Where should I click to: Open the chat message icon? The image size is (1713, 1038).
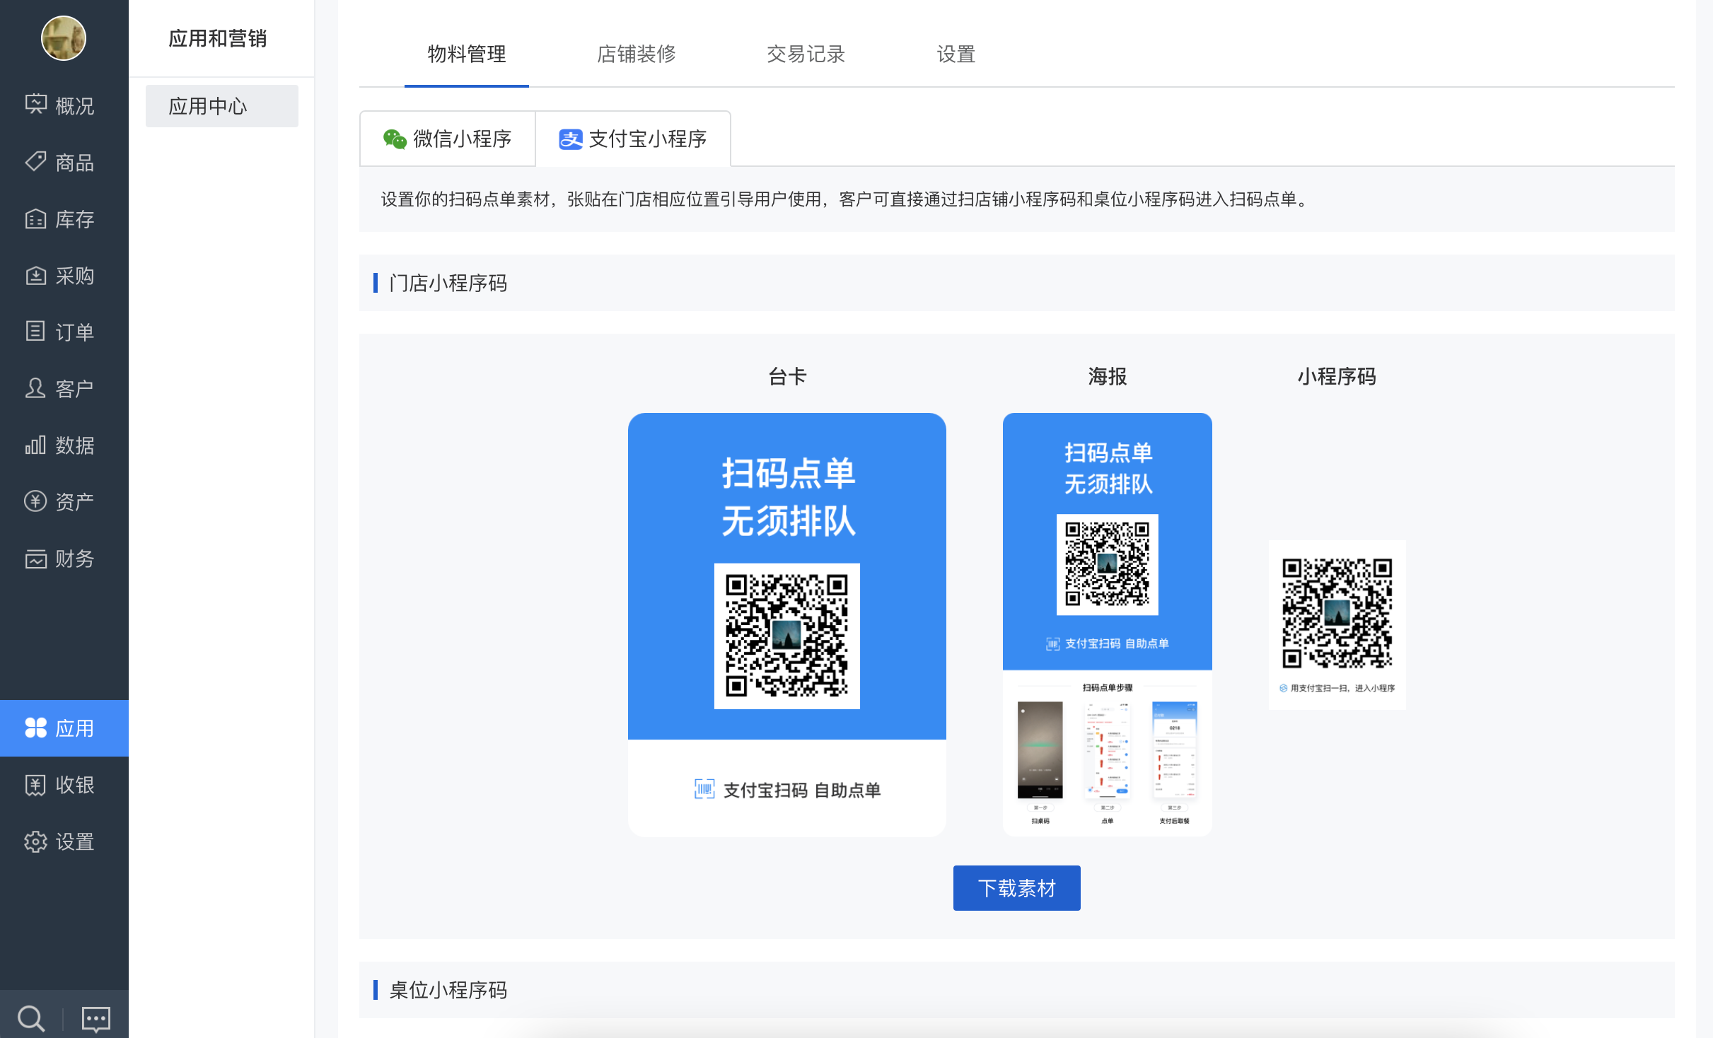pos(95,1018)
